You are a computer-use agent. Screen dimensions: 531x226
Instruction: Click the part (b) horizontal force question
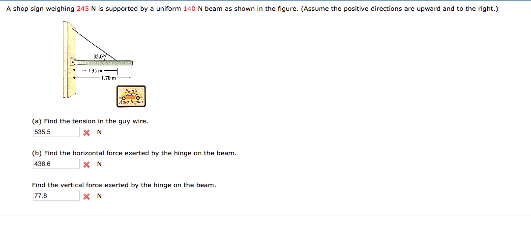[x=134, y=153]
